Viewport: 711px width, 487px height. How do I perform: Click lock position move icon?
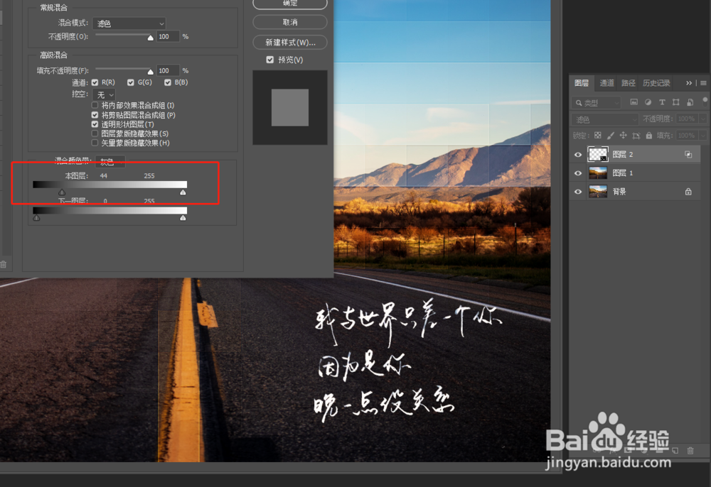tap(623, 136)
